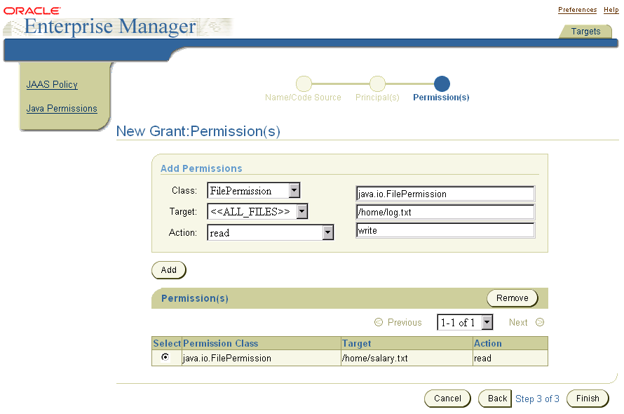Viewport: 624px width, 414px height.
Task: Click the /home/log.txt target text field
Action: (445, 212)
